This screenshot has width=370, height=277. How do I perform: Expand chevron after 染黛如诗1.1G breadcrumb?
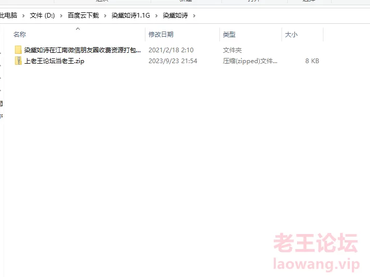[x=156, y=16]
